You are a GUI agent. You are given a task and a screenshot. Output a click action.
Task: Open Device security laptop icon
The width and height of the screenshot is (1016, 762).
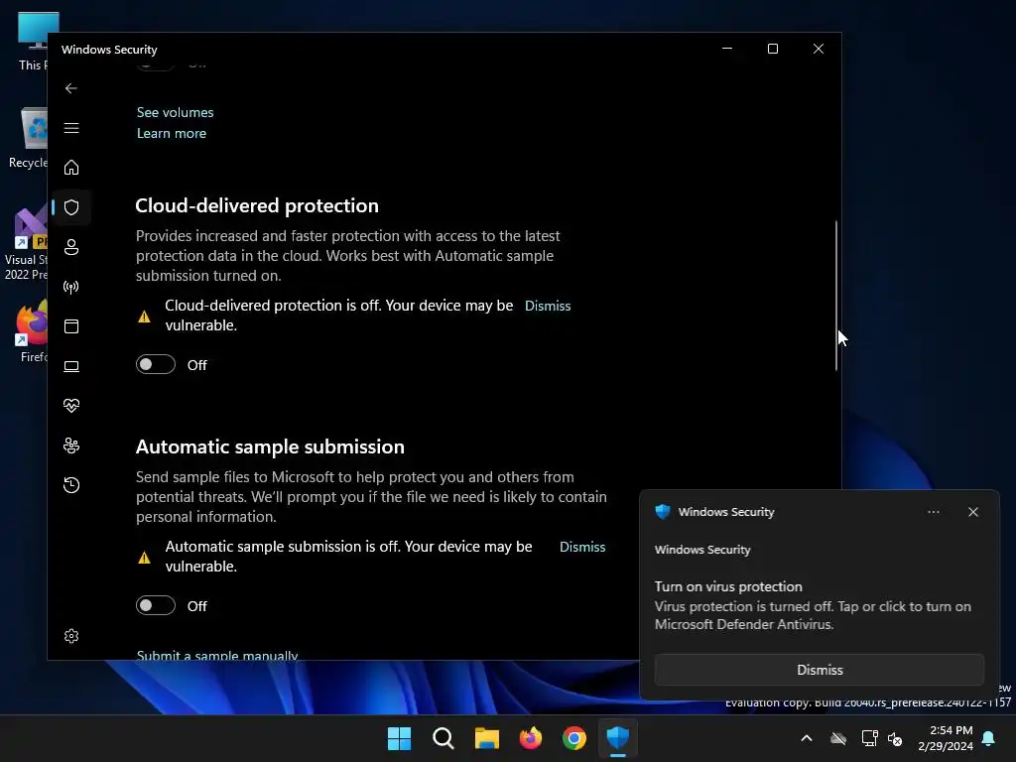(71, 366)
